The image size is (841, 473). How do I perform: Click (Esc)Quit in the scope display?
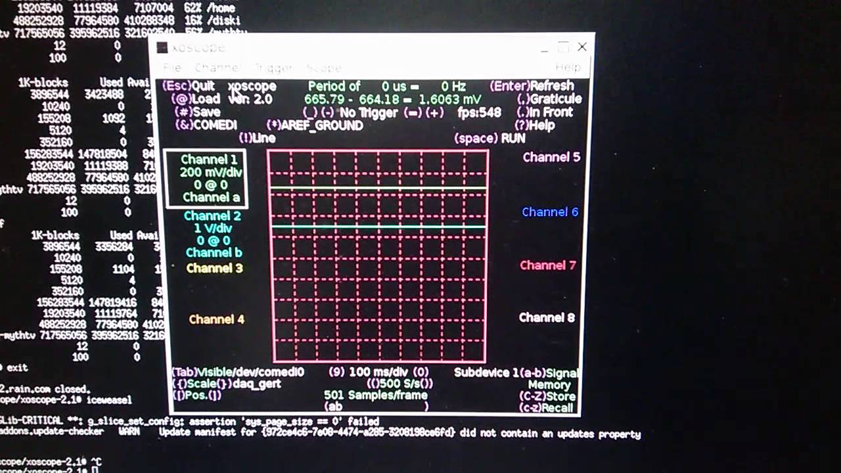point(189,86)
